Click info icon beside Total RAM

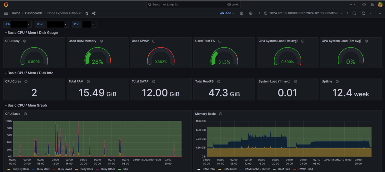[x=89, y=82]
